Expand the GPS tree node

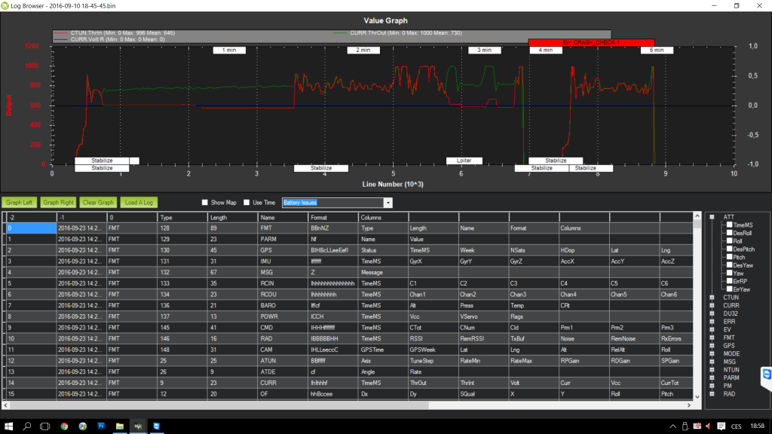point(713,345)
